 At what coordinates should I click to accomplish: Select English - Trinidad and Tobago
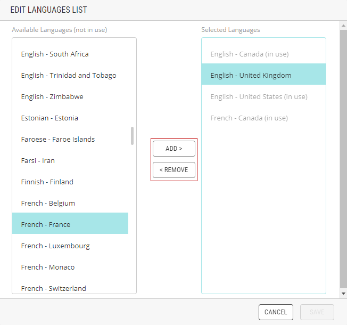(x=70, y=75)
